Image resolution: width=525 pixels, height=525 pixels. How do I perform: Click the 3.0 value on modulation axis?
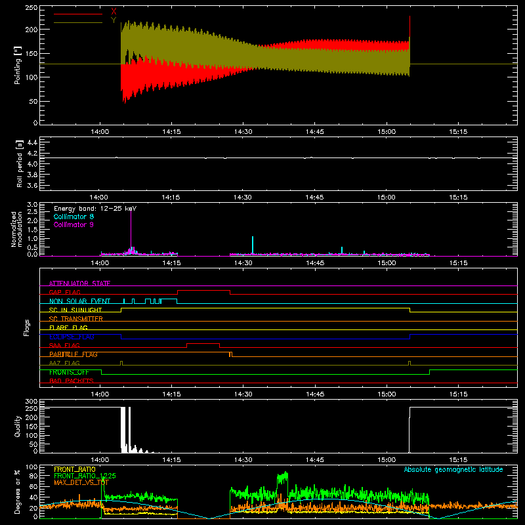(32, 204)
